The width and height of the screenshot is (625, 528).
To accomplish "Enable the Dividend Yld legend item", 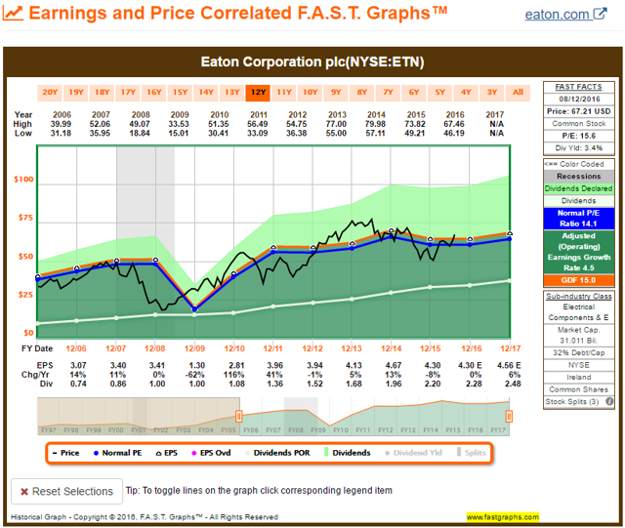I will 413,453.
